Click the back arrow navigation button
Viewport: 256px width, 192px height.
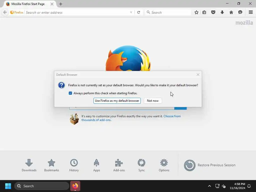[5, 12]
